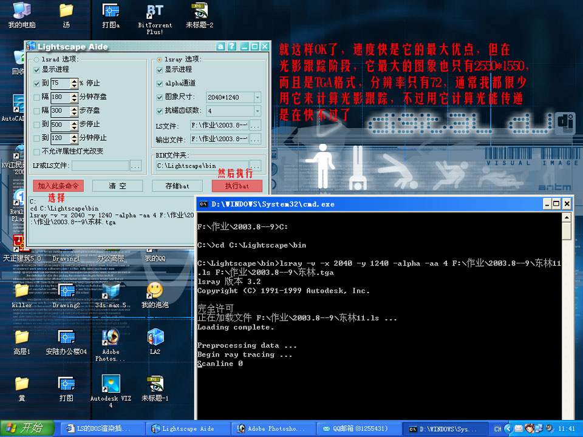Enable the 隔 300 步存盘 checkbox
583x437 pixels.
pyautogui.click(x=36, y=110)
